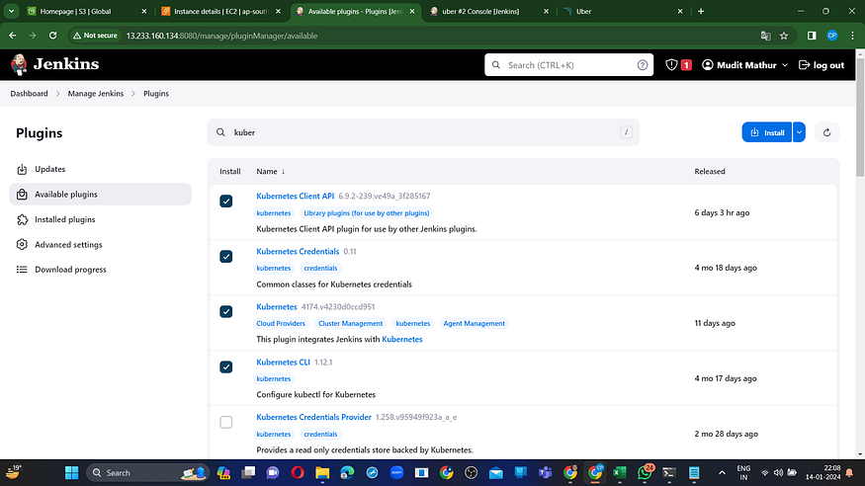865x486 pixels.
Task: Sort plugins by the Name column header
Action: click(x=270, y=171)
